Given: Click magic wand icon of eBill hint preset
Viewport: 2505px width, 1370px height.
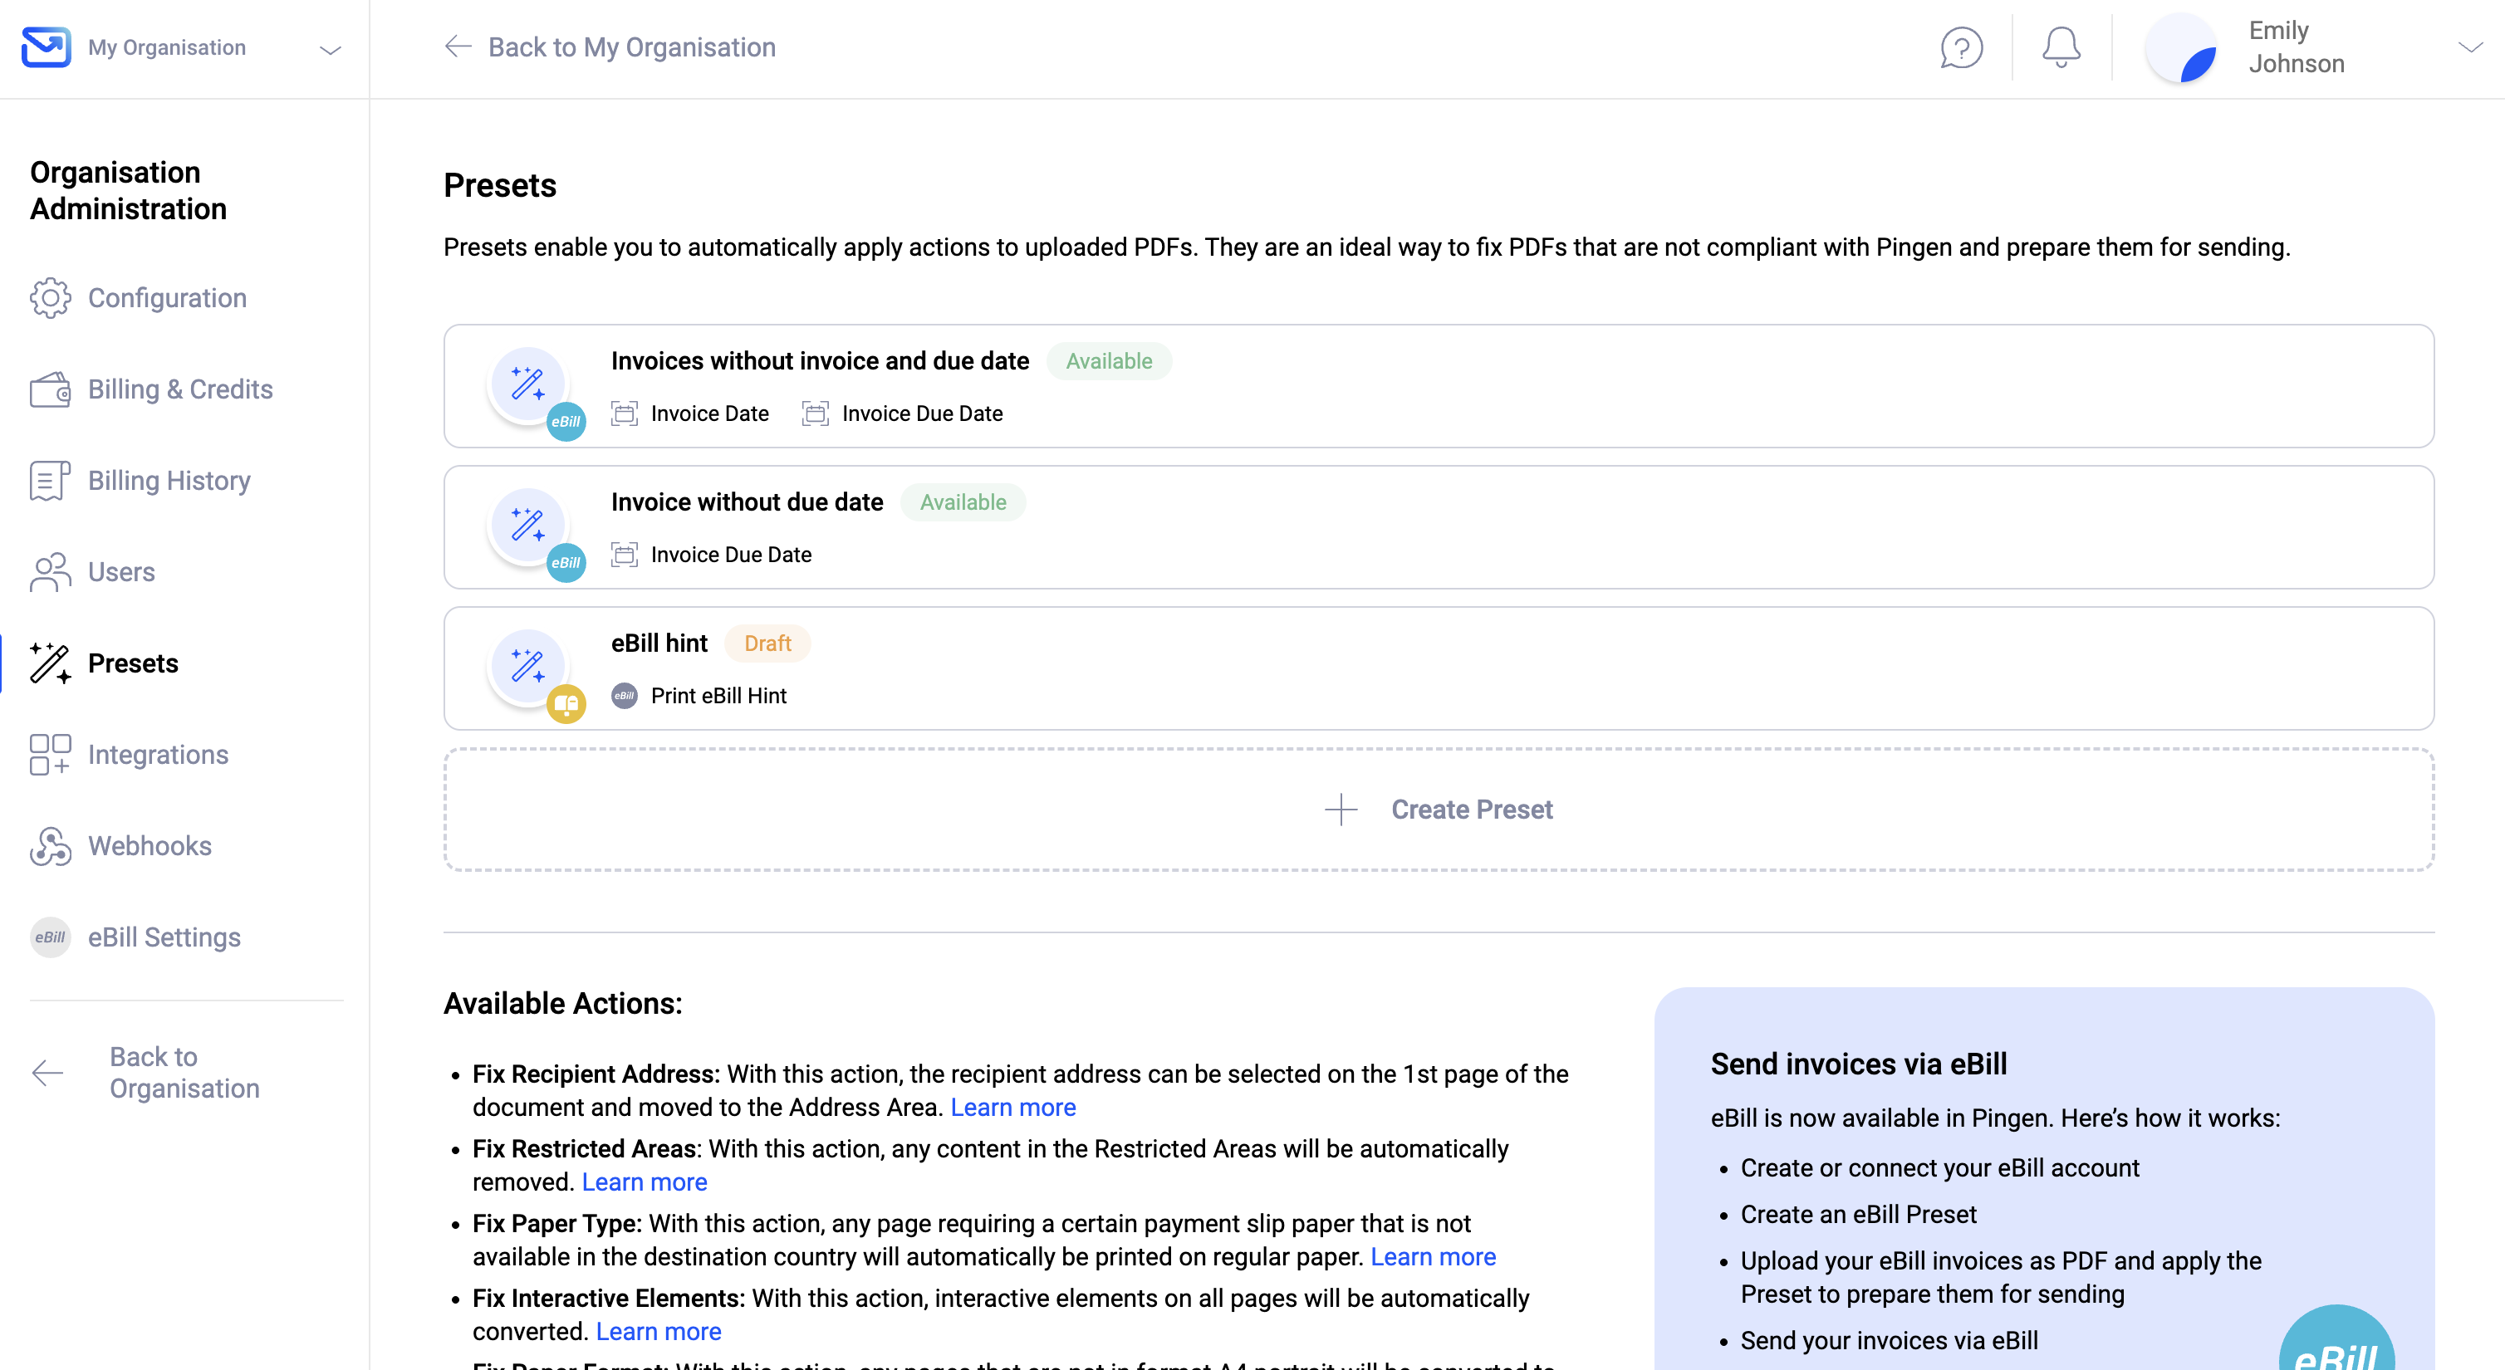Looking at the screenshot, I should [x=528, y=667].
